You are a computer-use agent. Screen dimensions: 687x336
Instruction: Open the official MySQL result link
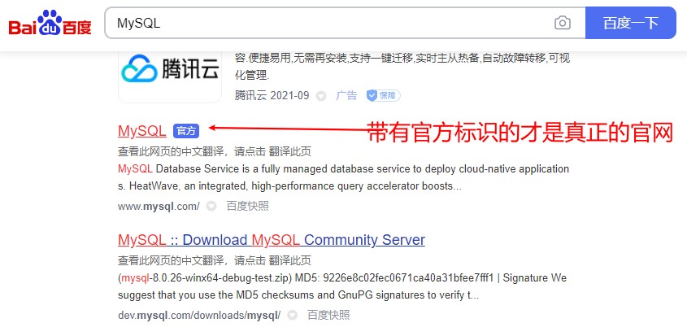142,131
